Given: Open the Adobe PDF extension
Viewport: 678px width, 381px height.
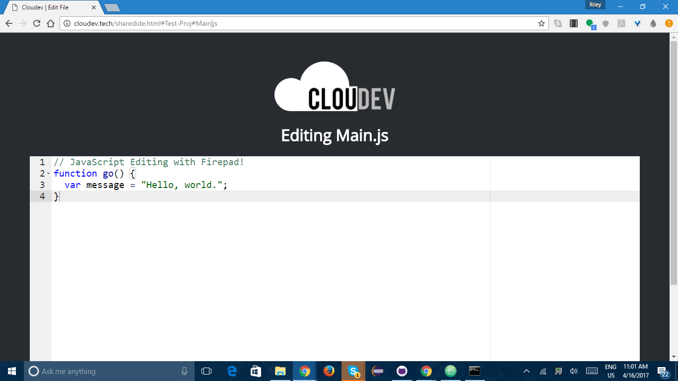Looking at the screenshot, I should coord(621,23).
